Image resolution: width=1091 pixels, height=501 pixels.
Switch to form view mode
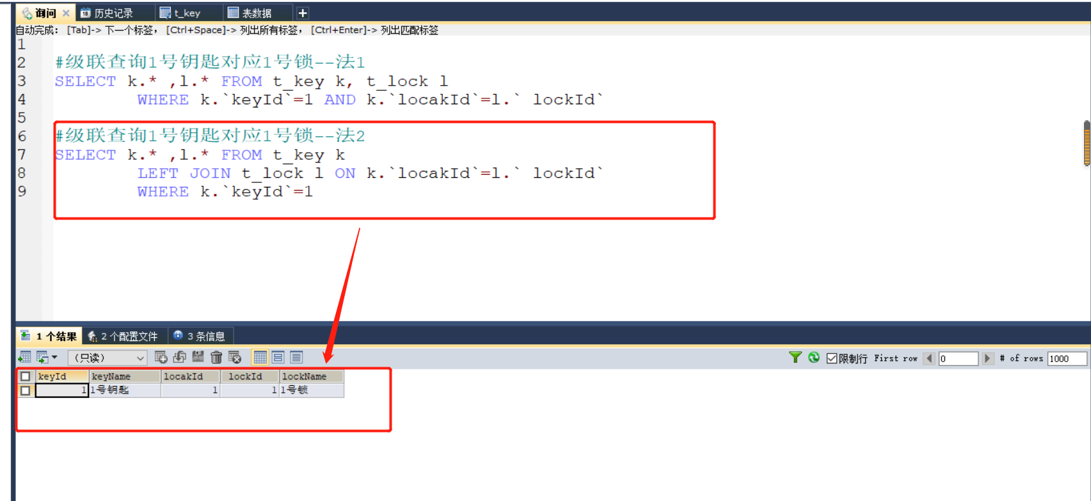(278, 357)
